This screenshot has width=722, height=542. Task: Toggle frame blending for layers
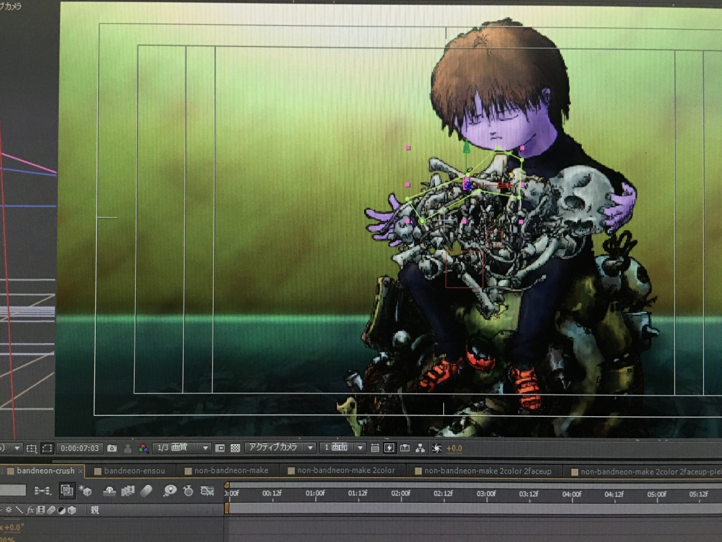pos(128,491)
